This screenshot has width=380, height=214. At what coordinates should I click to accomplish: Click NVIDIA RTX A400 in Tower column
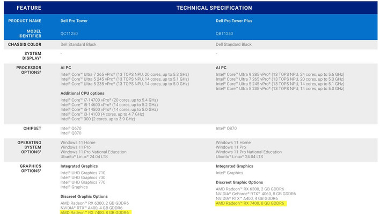point(91,208)
